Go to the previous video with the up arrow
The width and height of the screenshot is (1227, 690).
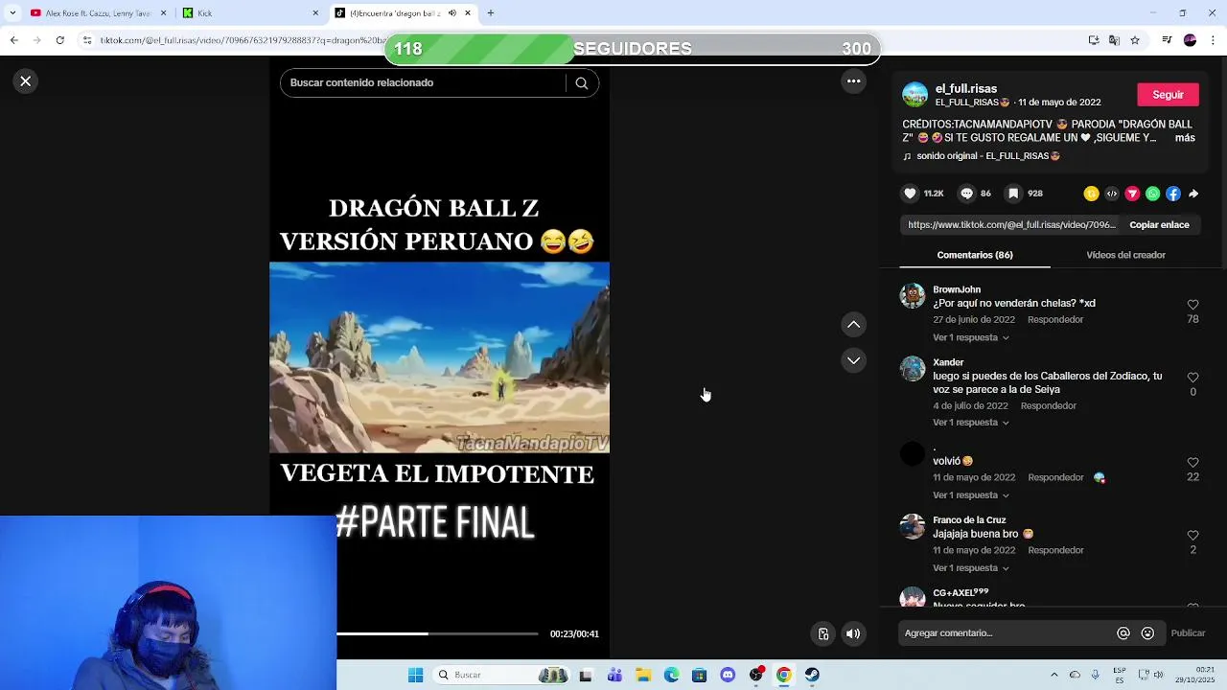pos(853,325)
